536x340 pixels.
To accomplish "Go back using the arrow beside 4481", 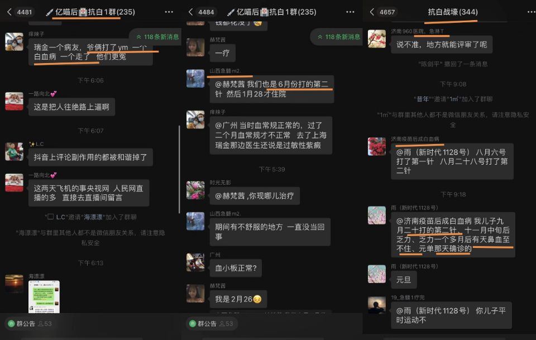I will click(x=9, y=12).
